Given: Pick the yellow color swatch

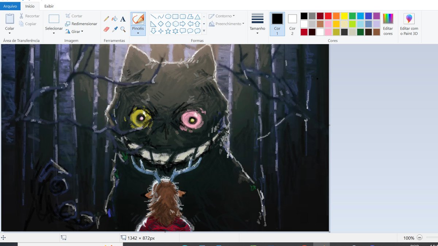Looking at the screenshot, I should 344,16.
